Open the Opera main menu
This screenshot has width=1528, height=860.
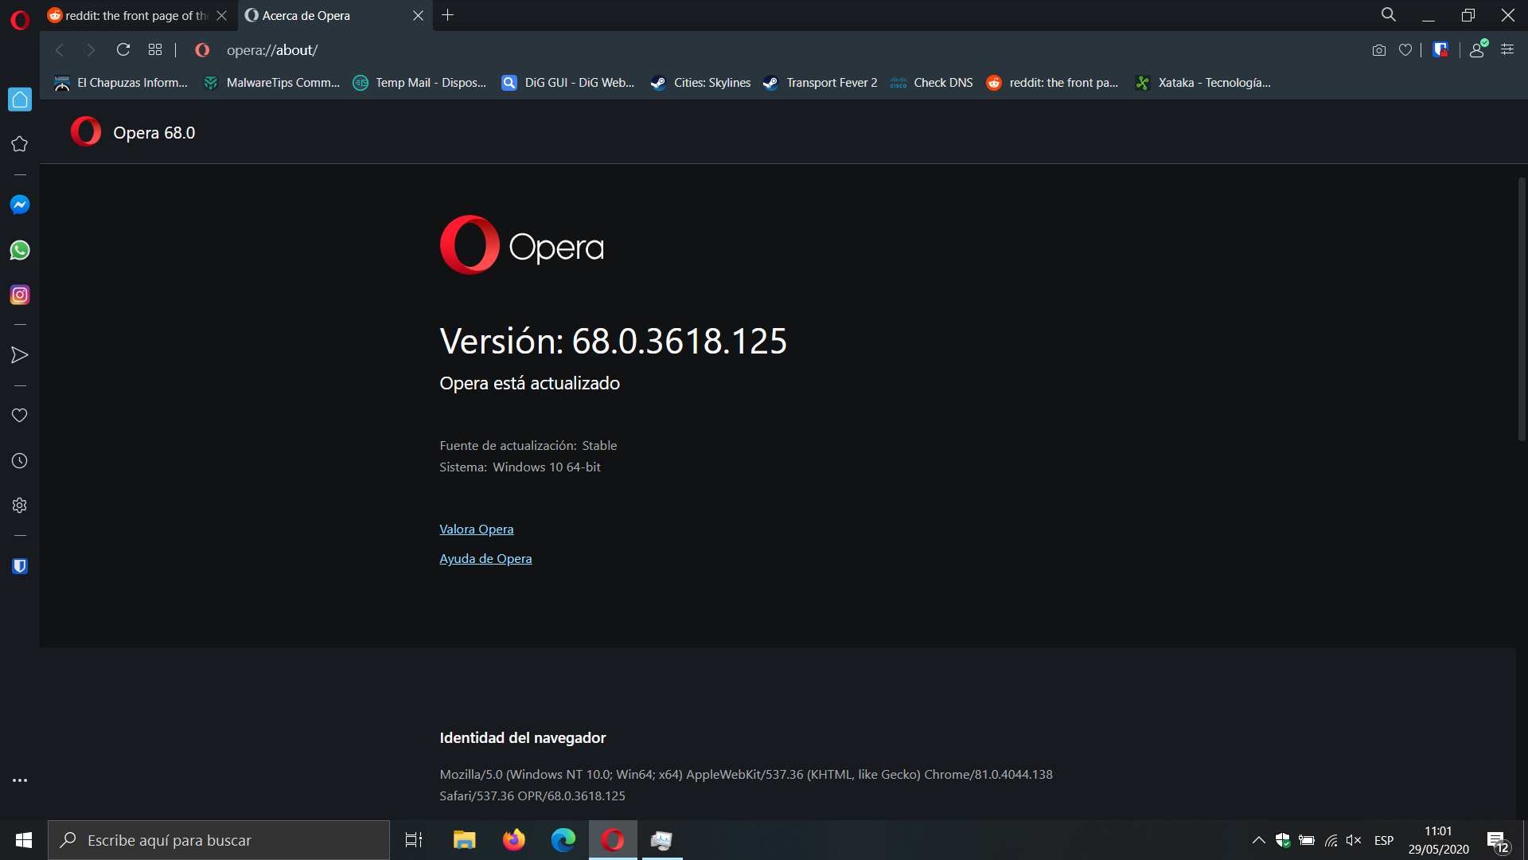pyautogui.click(x=20, y=19)
